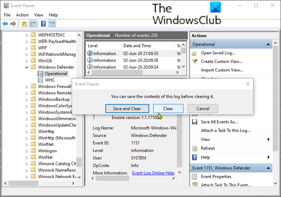Click the Back arrow toolbar icon

click(5, 24)
